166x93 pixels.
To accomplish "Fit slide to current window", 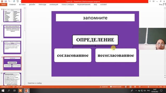I will pos(164,87).
